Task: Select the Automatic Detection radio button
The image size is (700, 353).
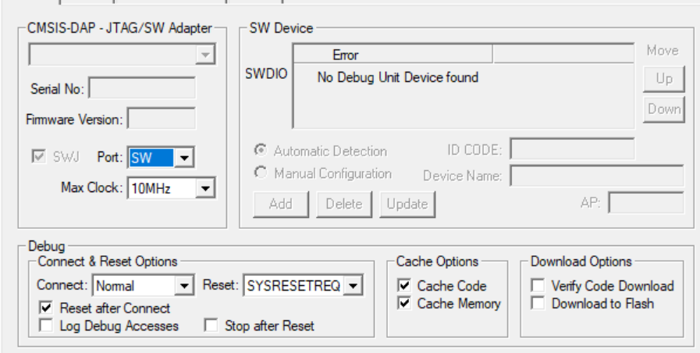Action: [261, 151]
